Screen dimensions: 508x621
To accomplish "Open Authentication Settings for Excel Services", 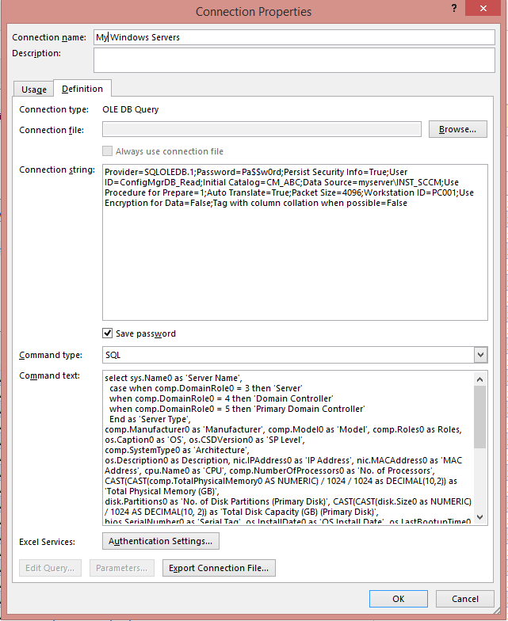I will coord(160,541).
